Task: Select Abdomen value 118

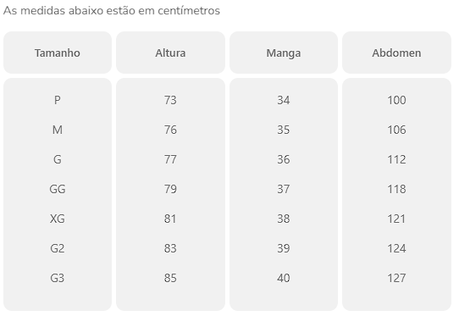Action: click(x=396, y=189)
